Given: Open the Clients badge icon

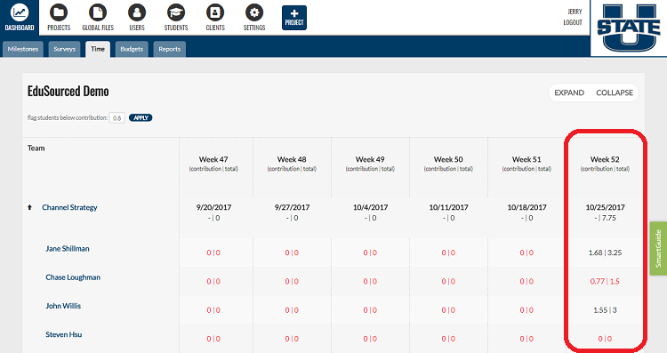Looking at the screenshot, I should pyautogui.click(x=215, y=12).
